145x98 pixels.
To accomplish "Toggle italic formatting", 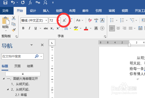I will pyautogui.click(x=29, y=28).
